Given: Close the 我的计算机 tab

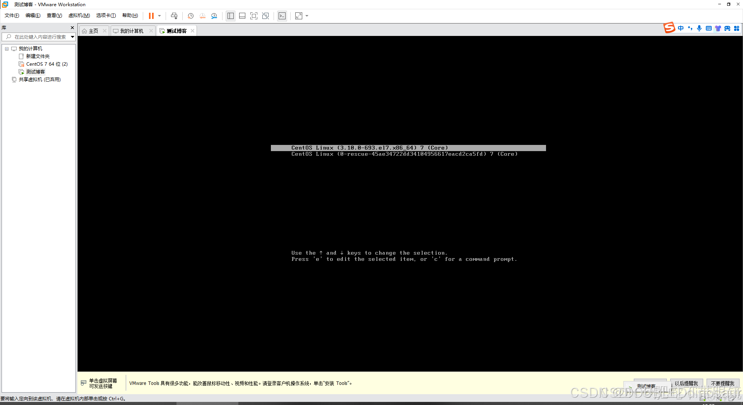Looking at the screenshot, I should click(x=151, y=31).
